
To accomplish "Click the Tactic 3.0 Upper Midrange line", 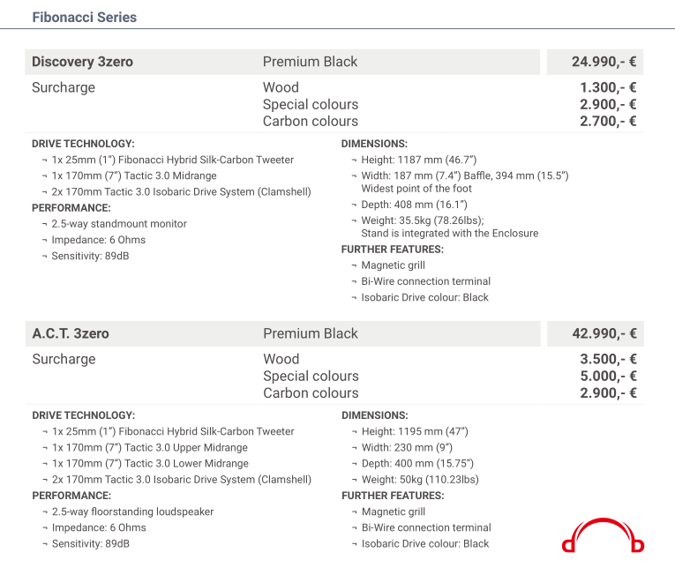I will pyautogui.click(x=150, y=448).
